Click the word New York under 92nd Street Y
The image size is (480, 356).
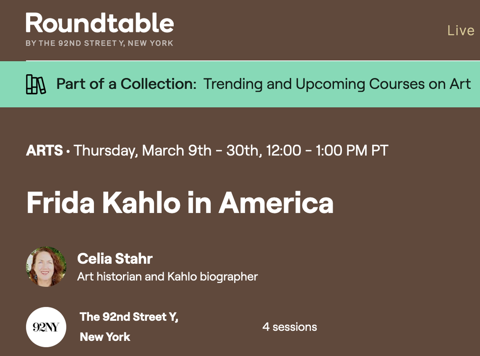(105, 337)
